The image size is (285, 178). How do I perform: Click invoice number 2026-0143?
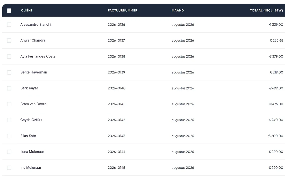click(x=116, y=136)
